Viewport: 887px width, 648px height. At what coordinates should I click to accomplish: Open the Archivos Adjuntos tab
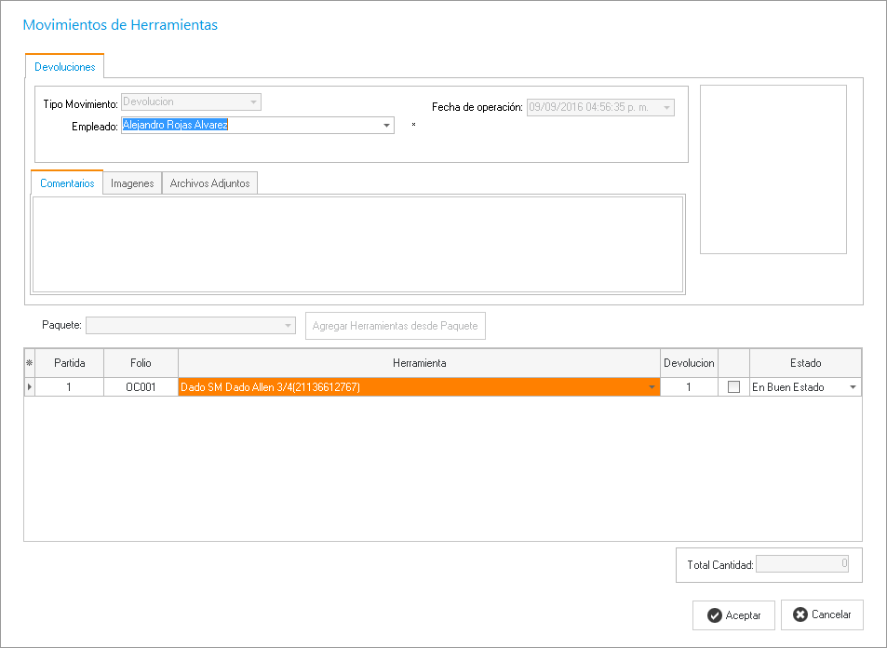(x=209, y=183)
